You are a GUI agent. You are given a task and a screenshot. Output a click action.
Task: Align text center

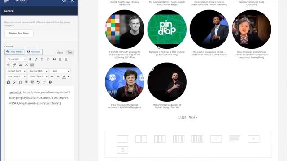66,59
